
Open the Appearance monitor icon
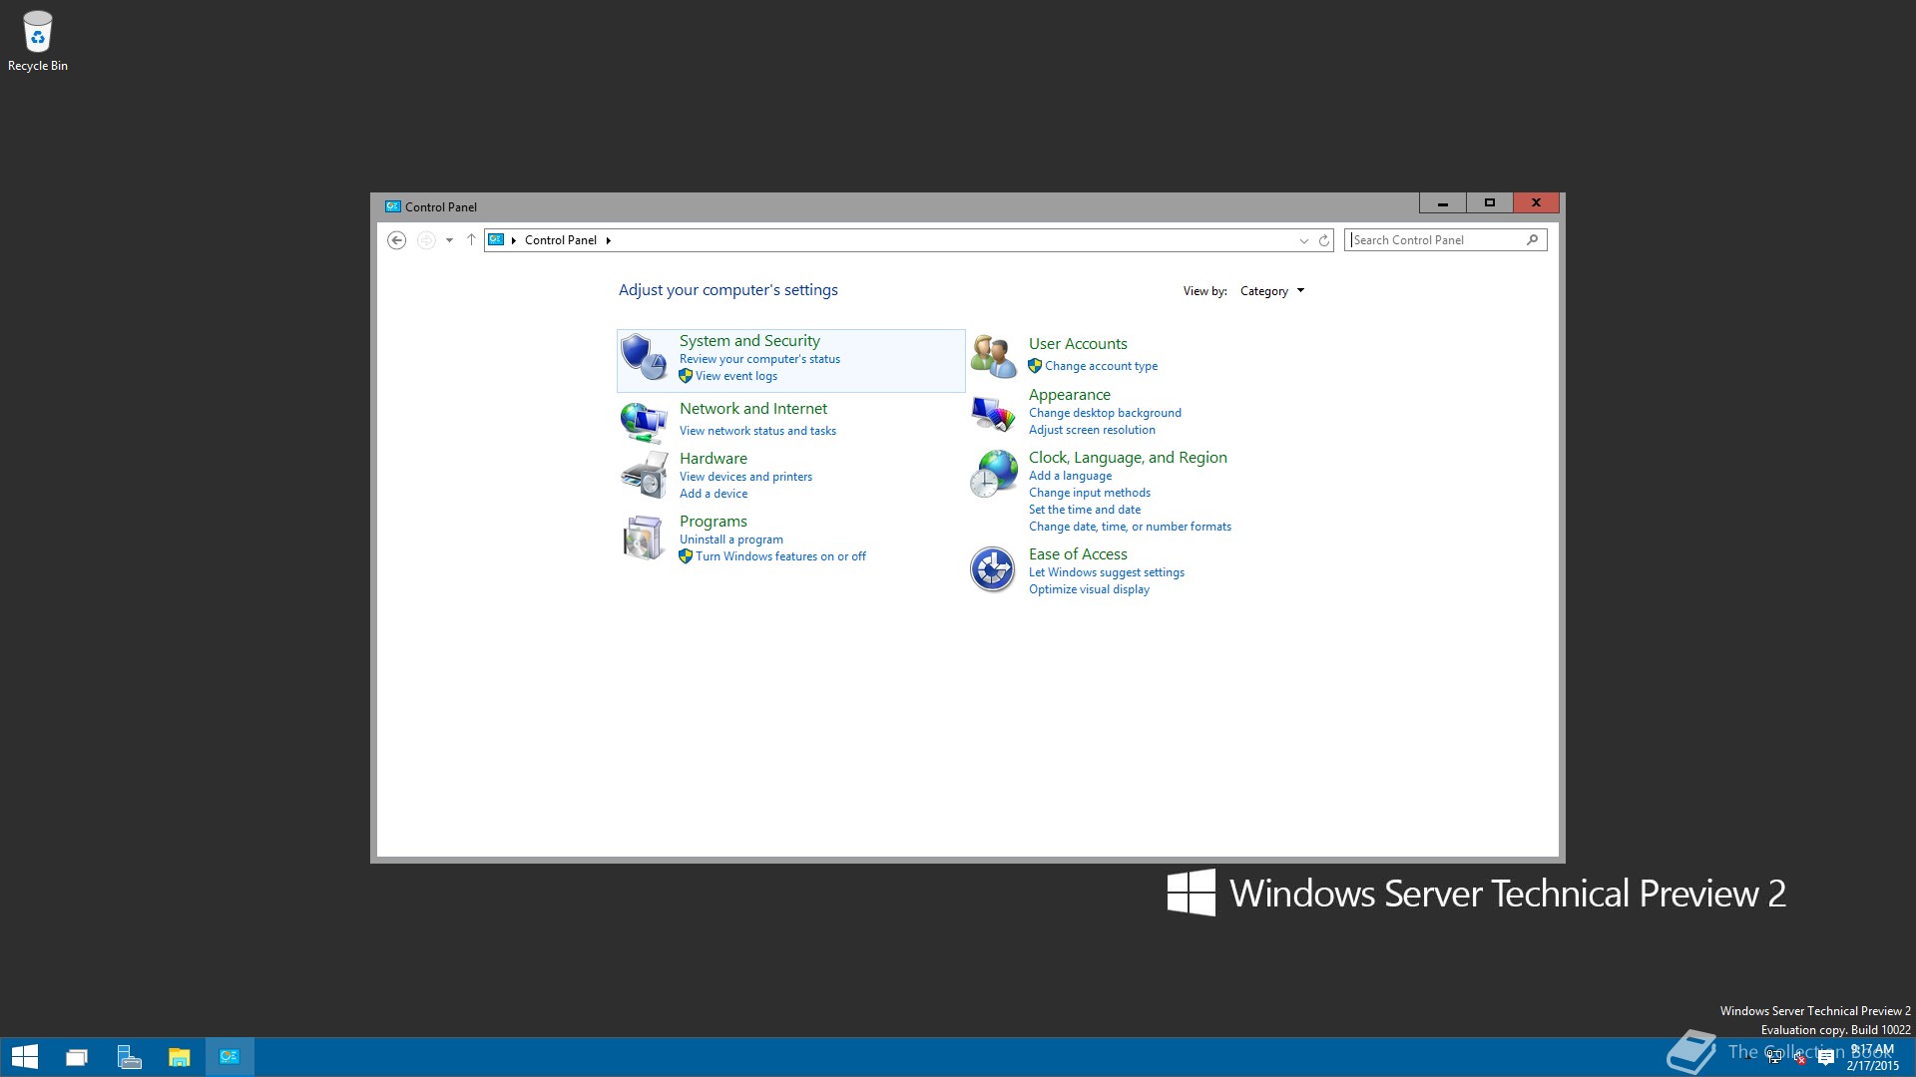coord(993,413)
